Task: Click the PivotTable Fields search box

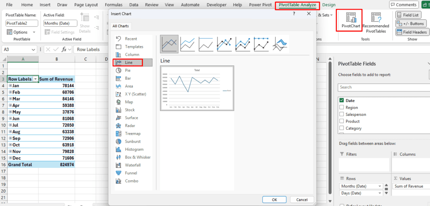Action: [384, 87]
